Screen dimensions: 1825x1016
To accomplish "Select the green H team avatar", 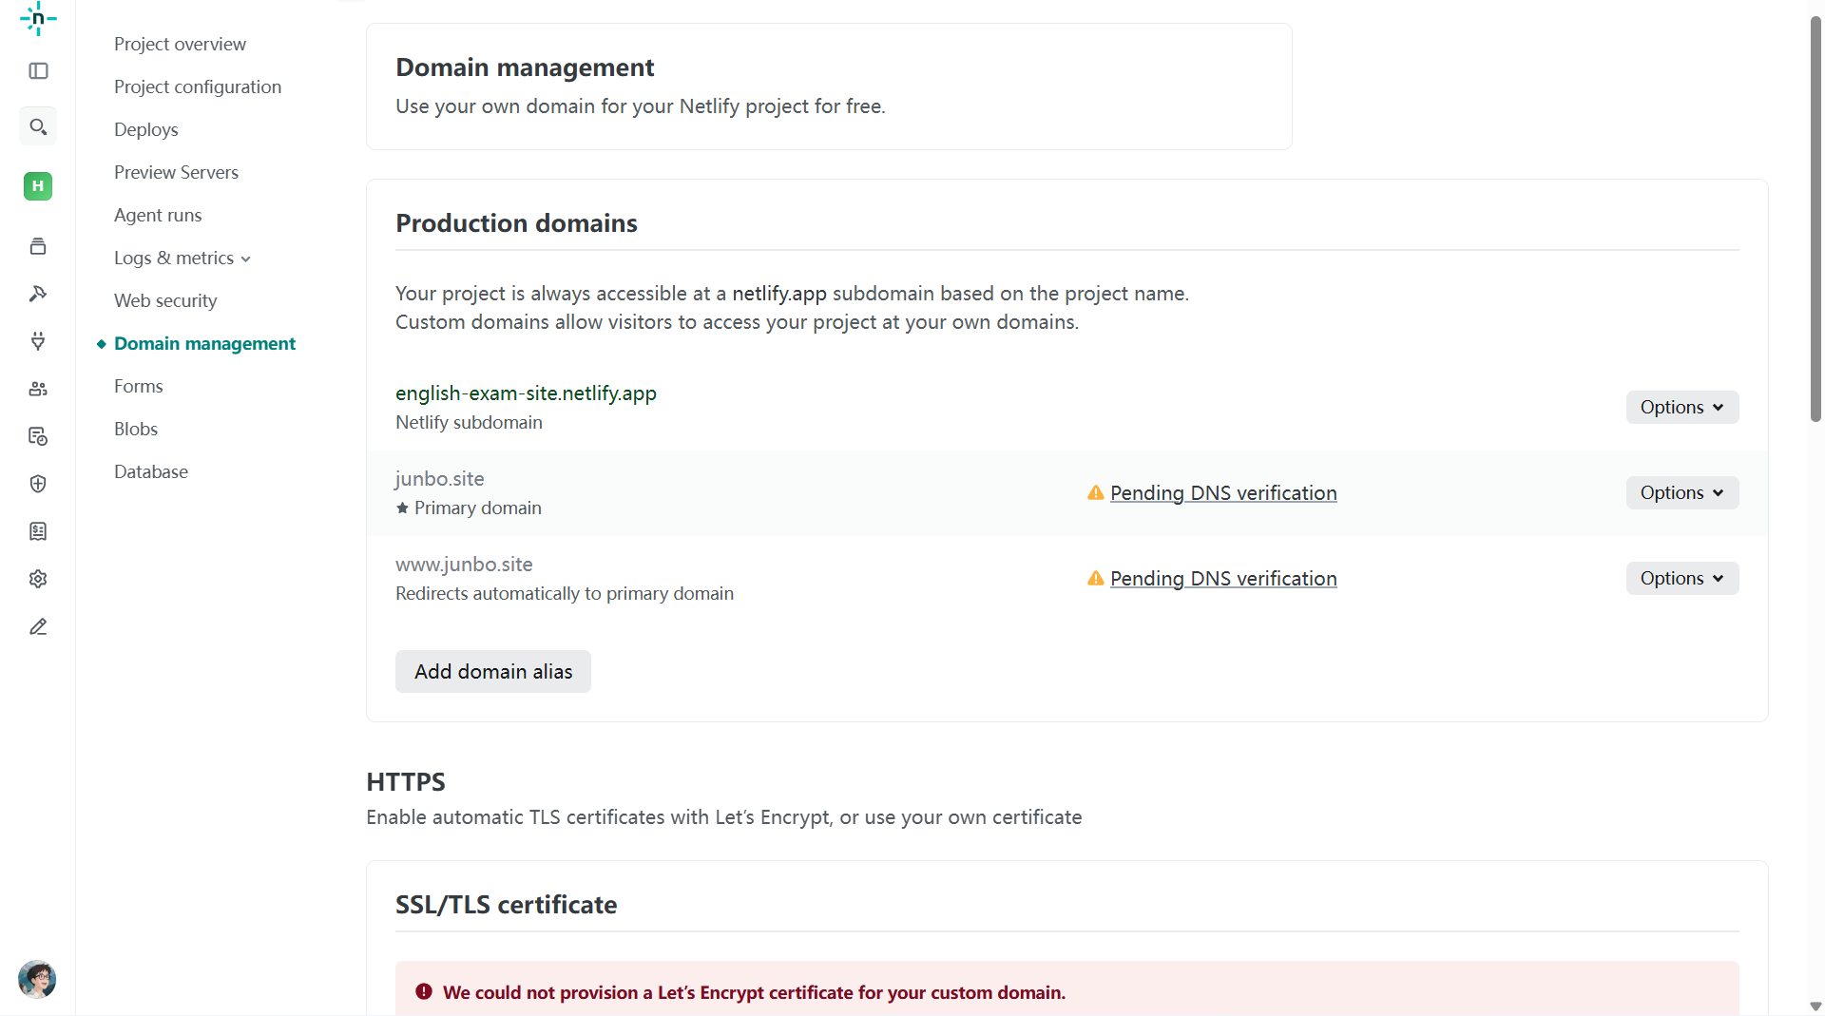I will pyautogui.click(x=38, y=186).
